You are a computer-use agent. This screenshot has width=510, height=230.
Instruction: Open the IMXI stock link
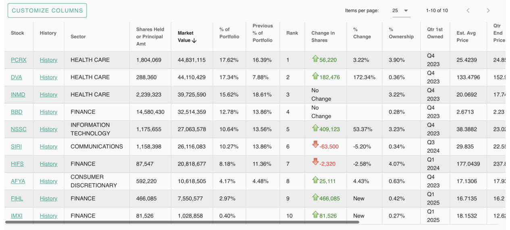pos(17,216)
